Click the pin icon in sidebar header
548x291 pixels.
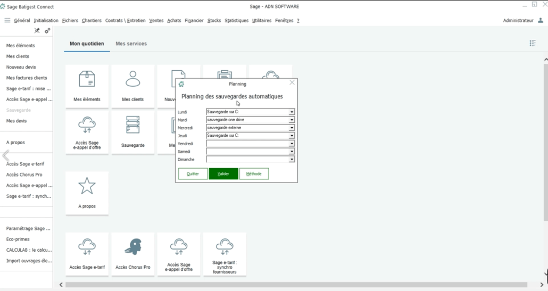[x=37, y=31]
